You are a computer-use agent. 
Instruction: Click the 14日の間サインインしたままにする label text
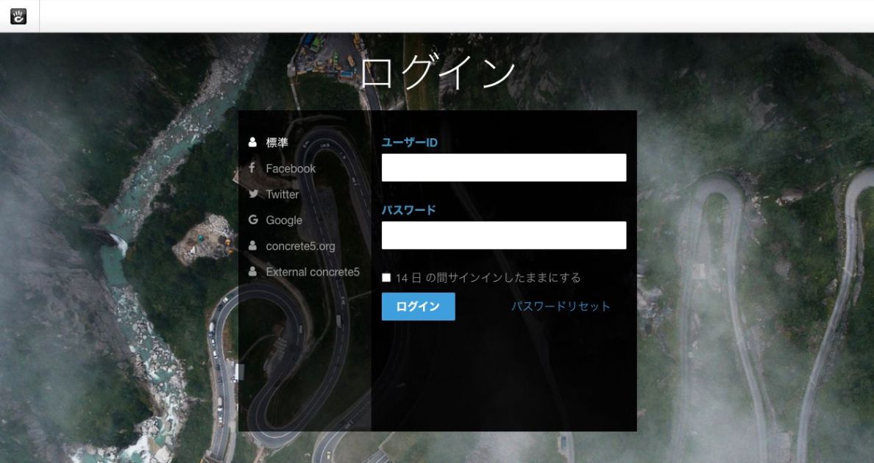pyautogui.click(x=488, y=278)
